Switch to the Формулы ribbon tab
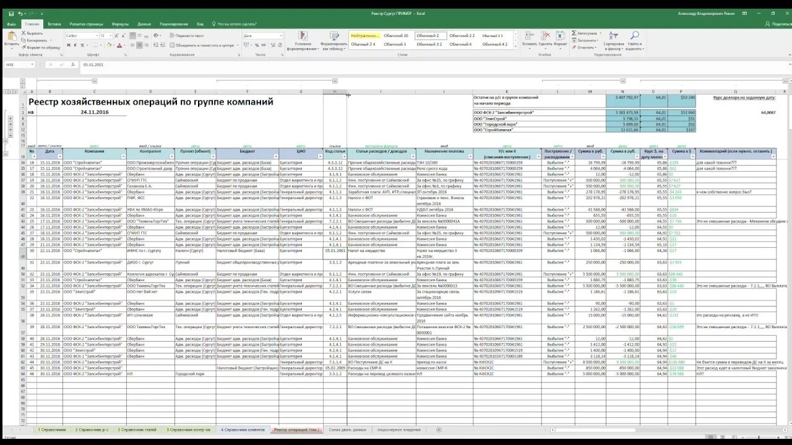Screen dimensions: 792x445 (x=120, y=23)
